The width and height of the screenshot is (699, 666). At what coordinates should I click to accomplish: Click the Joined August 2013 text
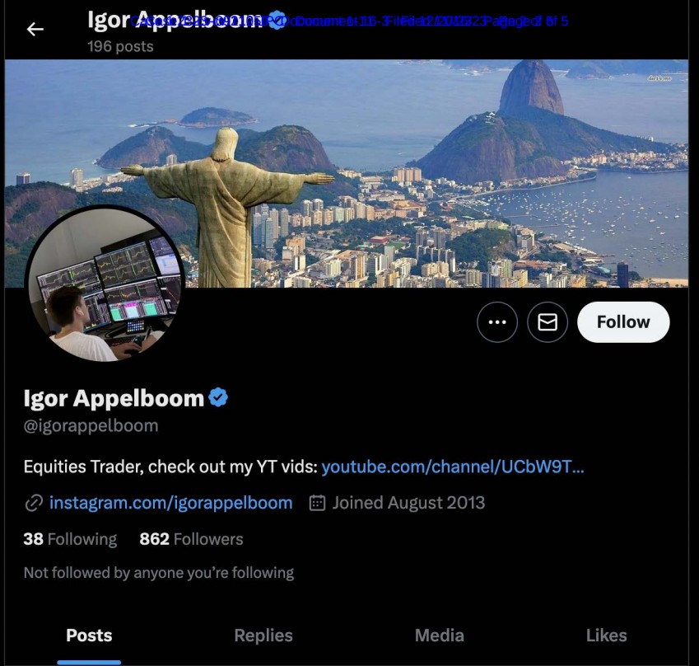point(408,503)
